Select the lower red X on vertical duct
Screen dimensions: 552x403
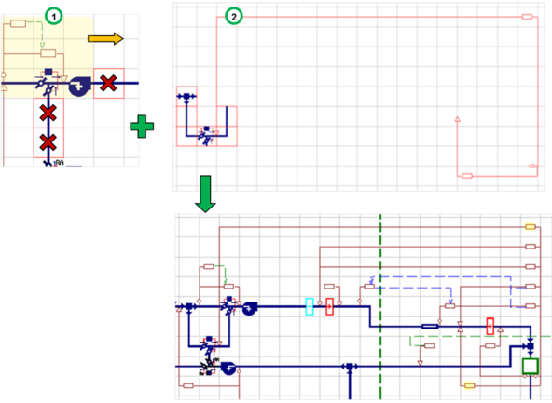tap(48, 142)
